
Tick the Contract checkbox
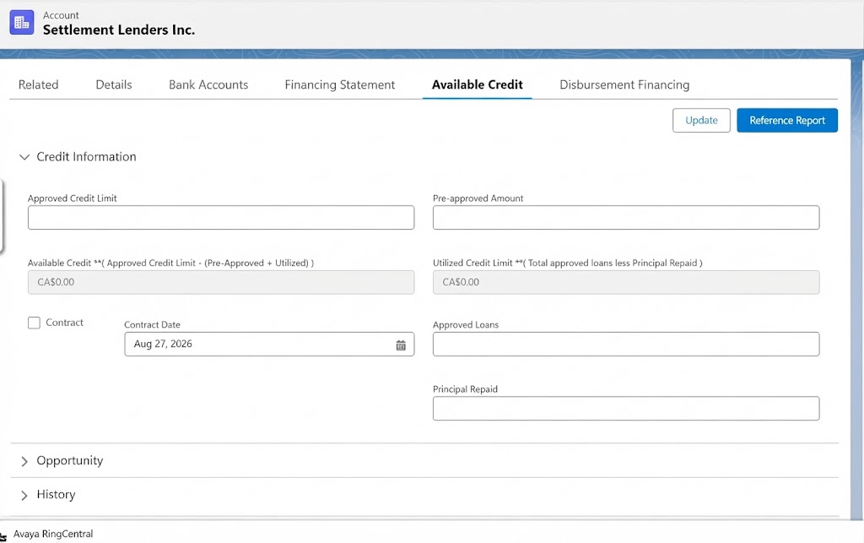pos(34,323)
